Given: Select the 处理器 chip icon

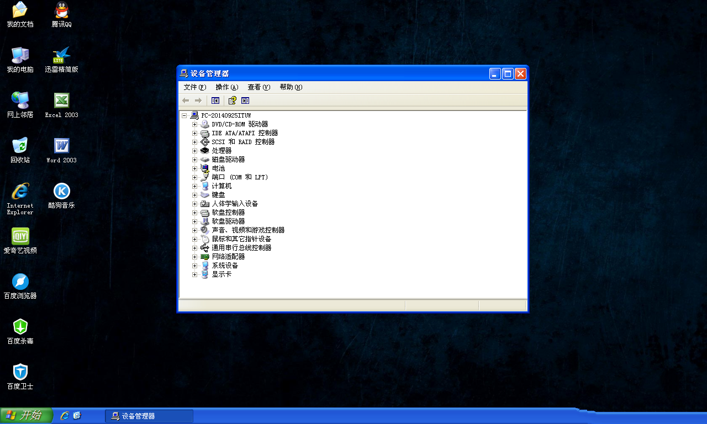Looking at the screenshot, I should tap(205, 151).
